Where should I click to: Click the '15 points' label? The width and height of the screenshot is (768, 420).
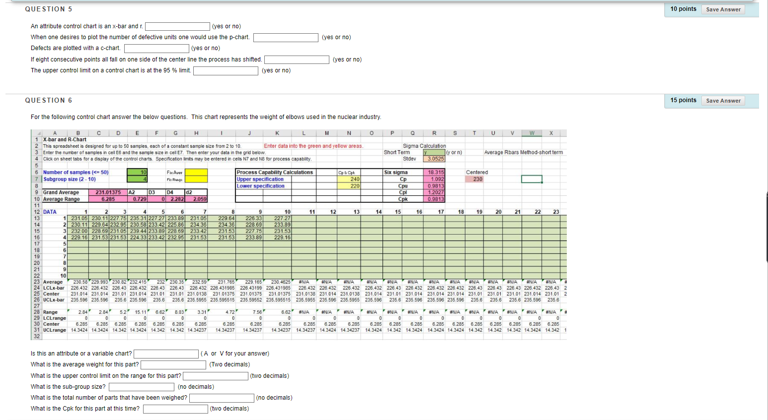[x=683, y=100]
